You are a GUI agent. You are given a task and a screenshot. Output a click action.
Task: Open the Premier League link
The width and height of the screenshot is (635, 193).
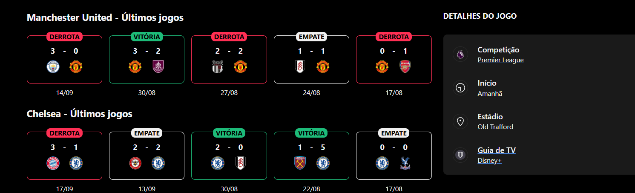pyautogui.click(x=500, y=60)
